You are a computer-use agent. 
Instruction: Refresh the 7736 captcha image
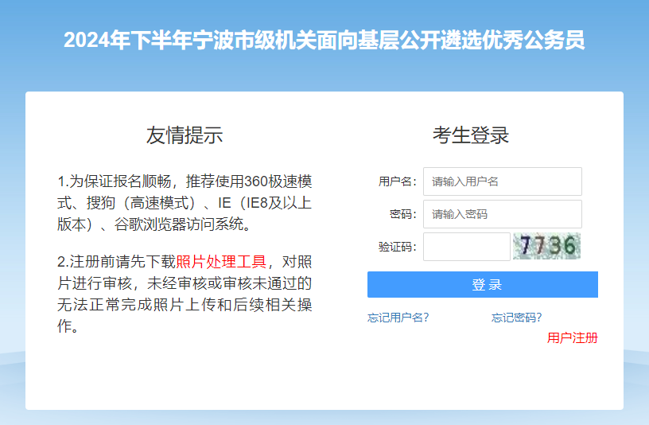pos(546,247)
